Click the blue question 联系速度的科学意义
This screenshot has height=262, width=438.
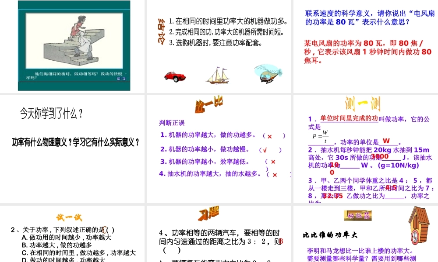[370, 17]
